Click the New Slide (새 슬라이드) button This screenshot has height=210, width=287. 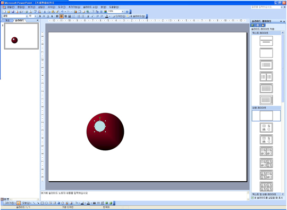136,16
